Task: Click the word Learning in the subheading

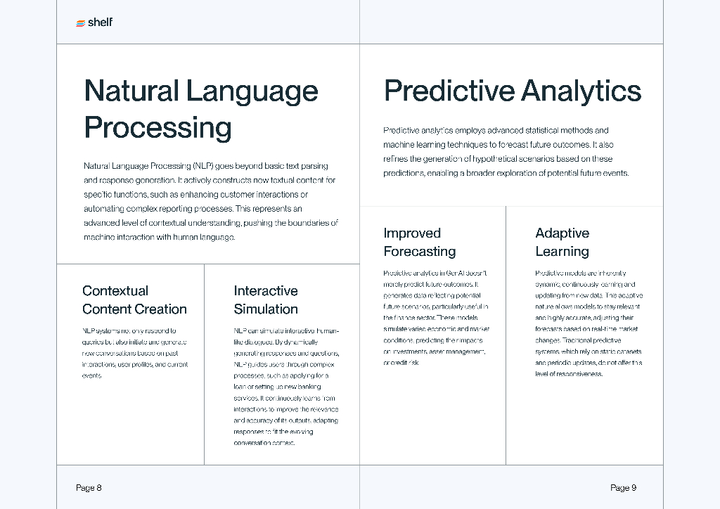Action: tap(562, 252)
